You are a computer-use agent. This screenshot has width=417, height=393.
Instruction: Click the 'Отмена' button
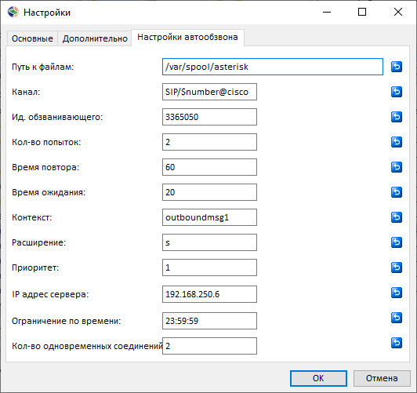(x=382, y=378)
